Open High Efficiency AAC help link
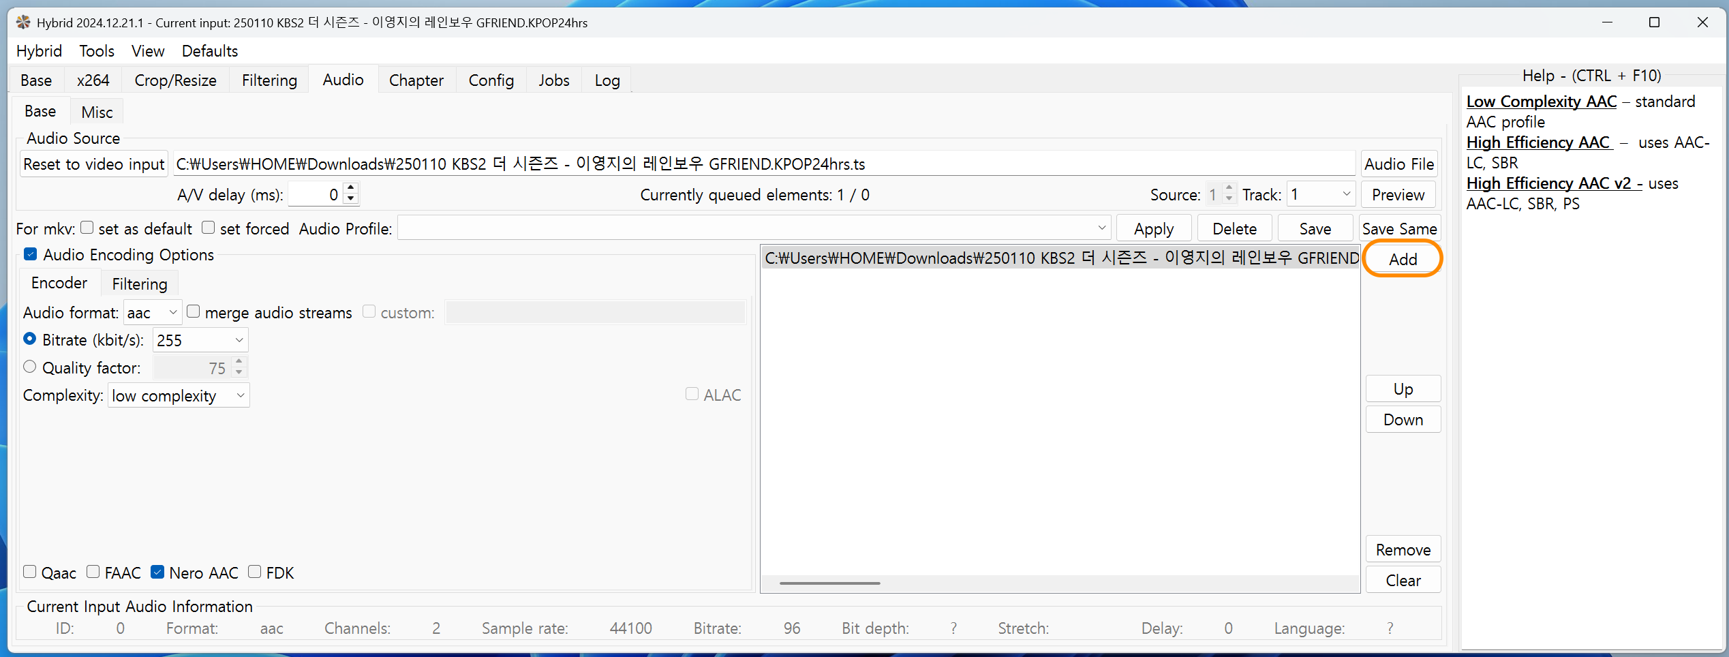 coord(1540,142)
